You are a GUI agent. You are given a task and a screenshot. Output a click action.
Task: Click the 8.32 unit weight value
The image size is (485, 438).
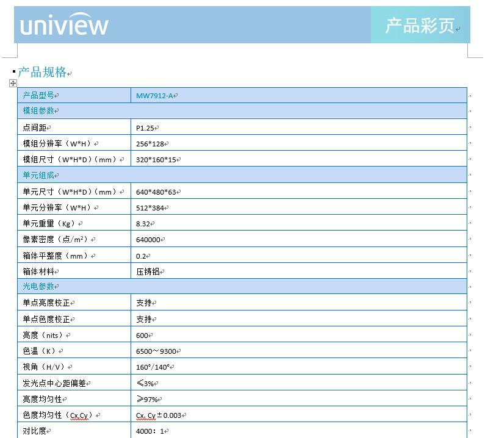pos(145,223)
